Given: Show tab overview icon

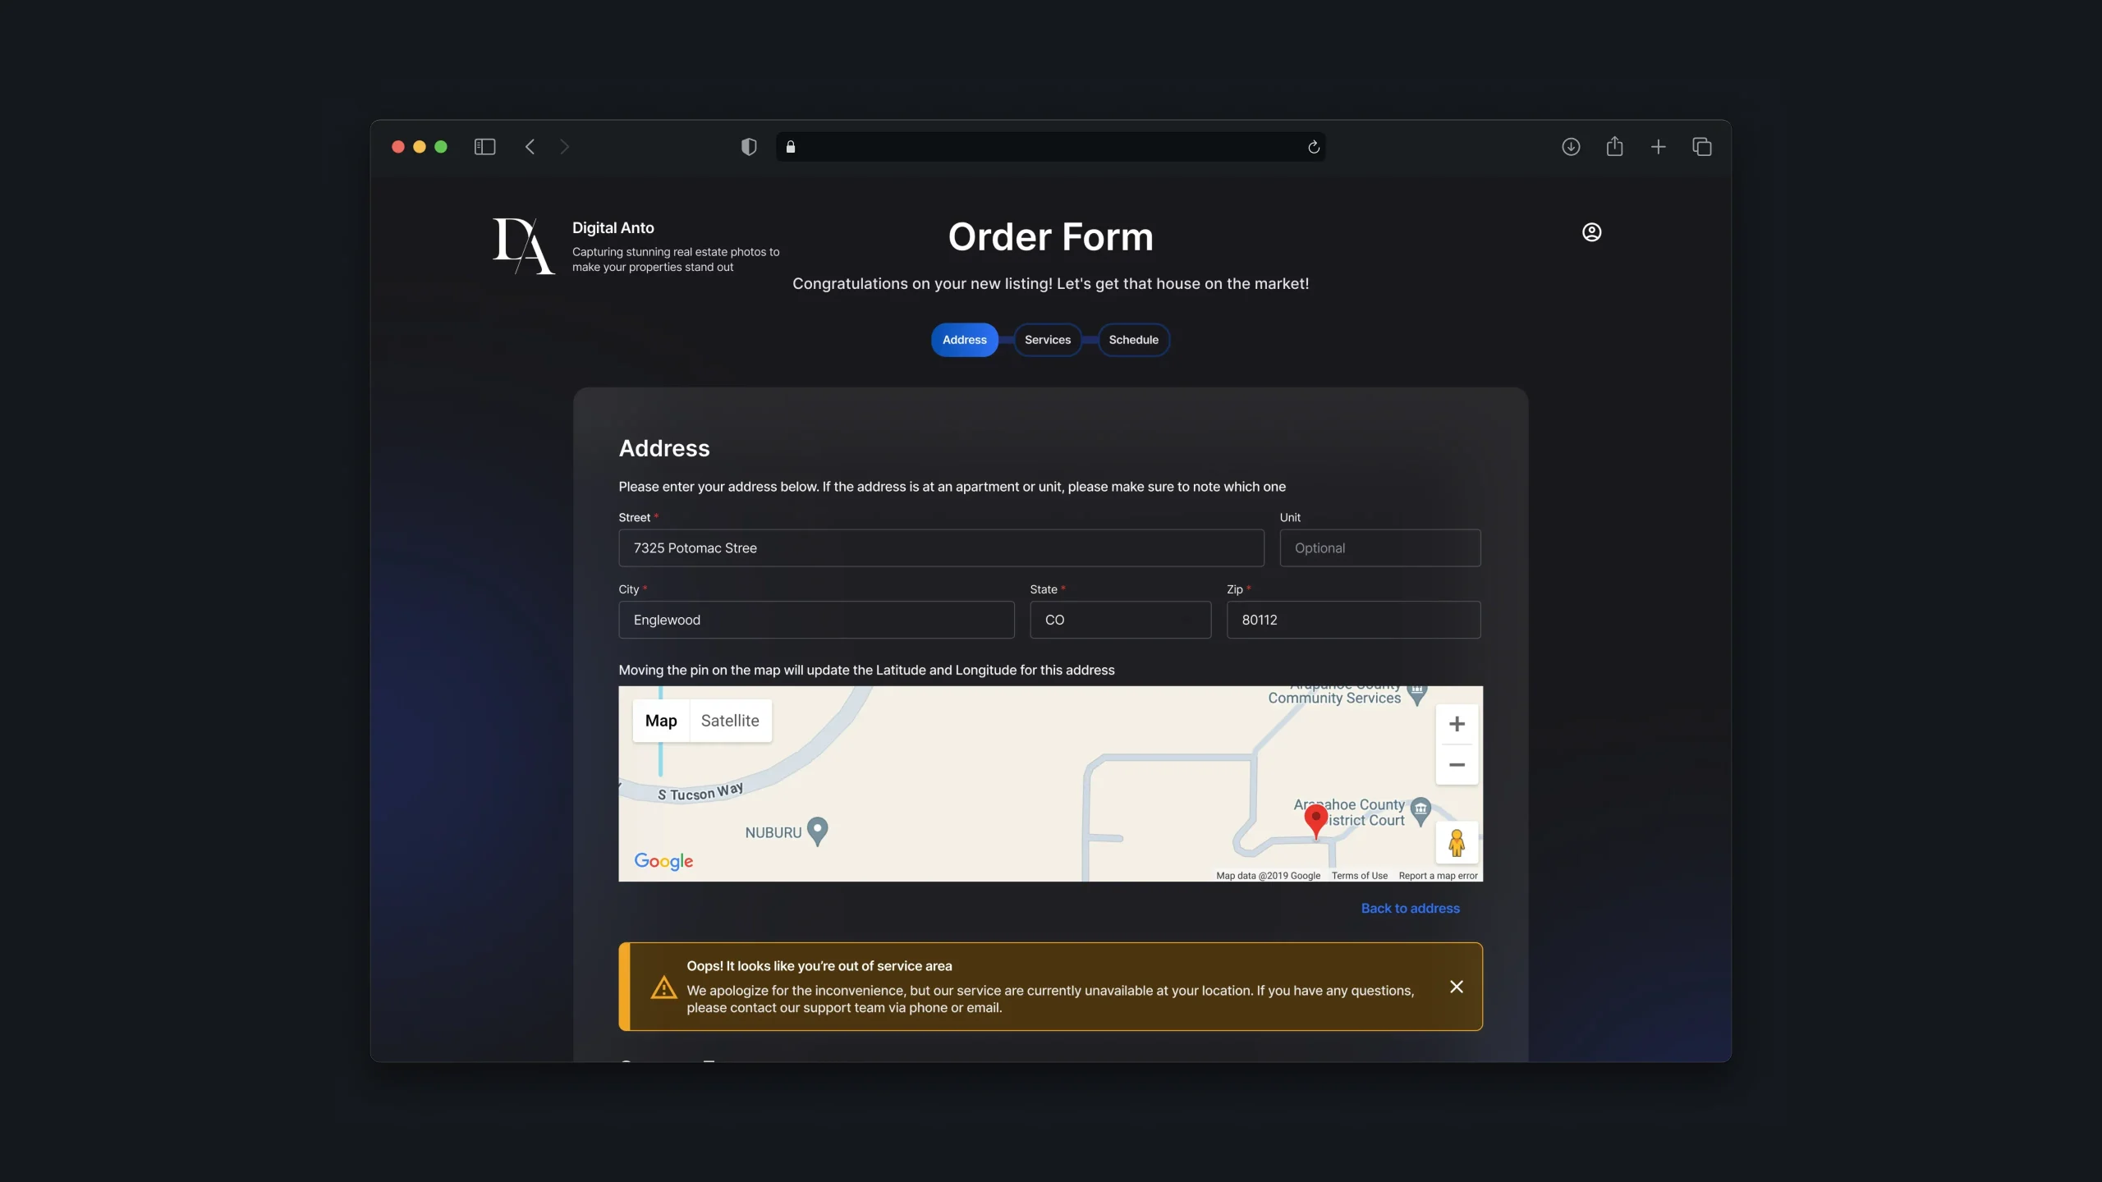Looking at the screenshot, I should coord(1702,147).
